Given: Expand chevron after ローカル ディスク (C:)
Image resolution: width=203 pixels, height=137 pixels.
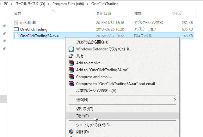Looking at the screenshot, I should click(49, 4).
